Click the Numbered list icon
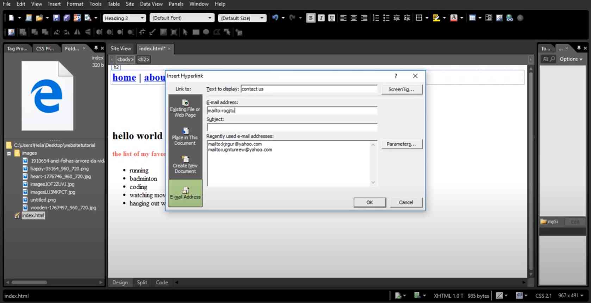Screen dimensions: 591x303 point(376,18)
